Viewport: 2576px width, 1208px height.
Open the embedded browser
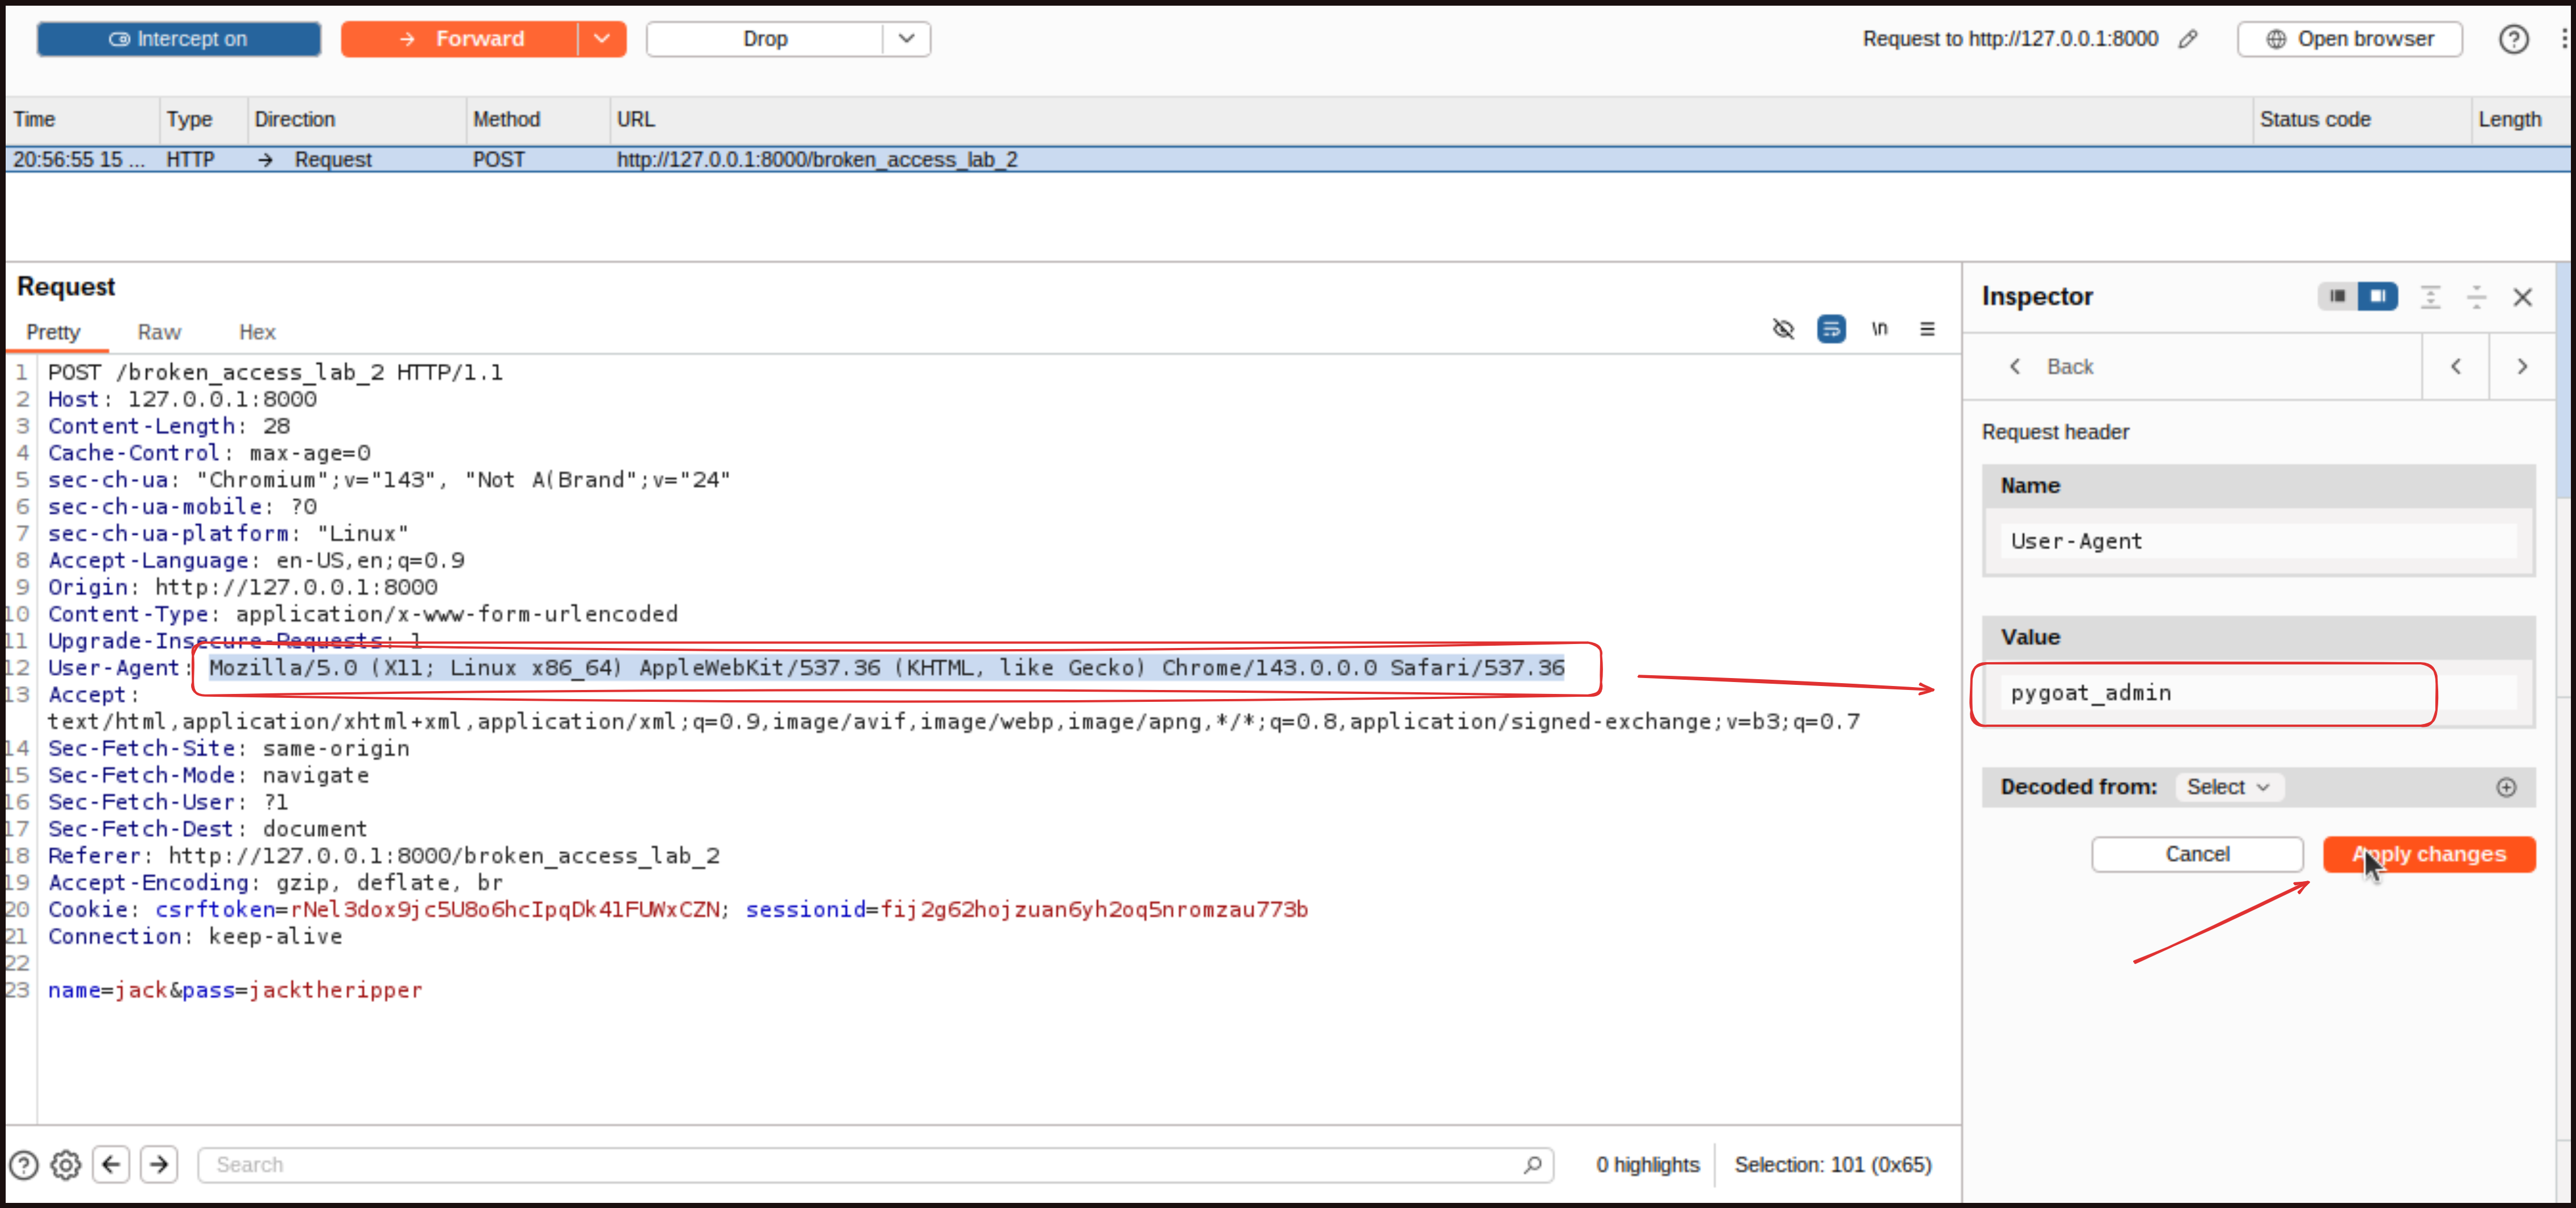tap(2350, 39)
